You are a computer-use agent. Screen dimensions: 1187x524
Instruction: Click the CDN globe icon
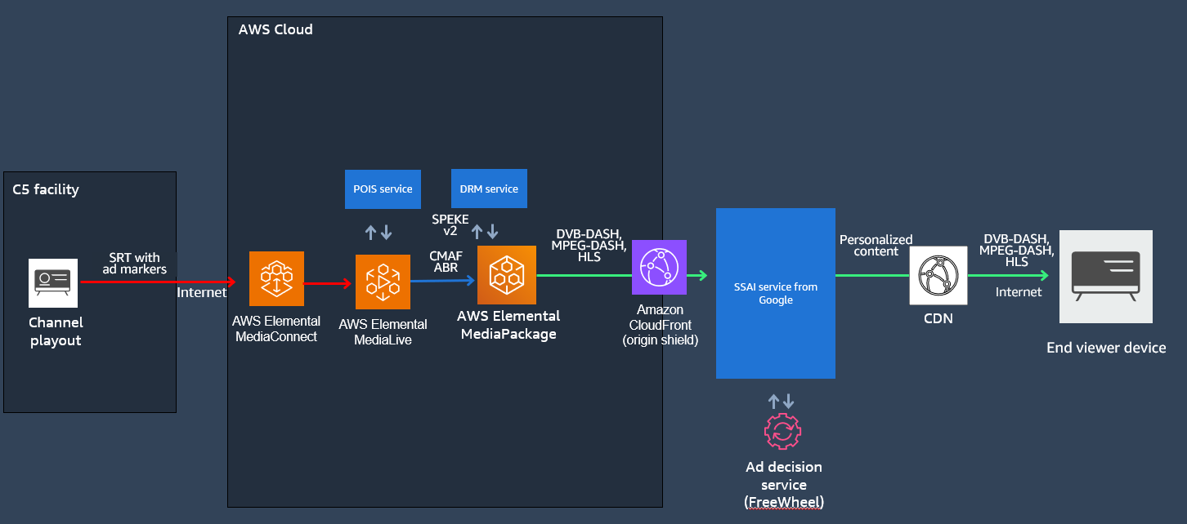(938, 275)
